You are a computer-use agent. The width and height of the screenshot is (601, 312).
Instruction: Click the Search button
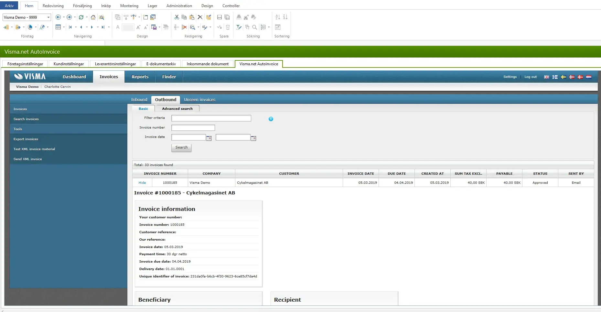pyautogui.click(x=181, y=148)
